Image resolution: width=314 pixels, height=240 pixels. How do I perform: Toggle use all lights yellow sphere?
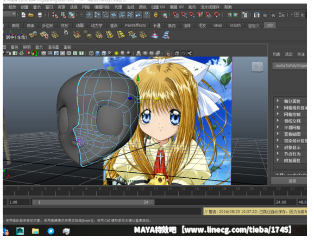click(x=116, y=53)
